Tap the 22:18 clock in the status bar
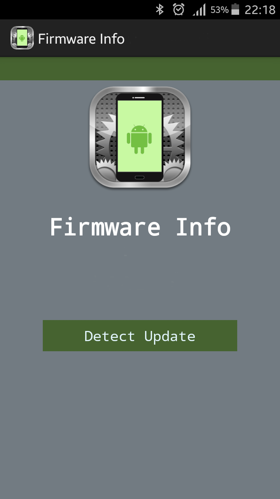 click(260, 10)
